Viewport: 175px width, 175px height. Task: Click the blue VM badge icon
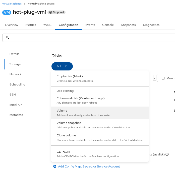(x=7, y=12)
